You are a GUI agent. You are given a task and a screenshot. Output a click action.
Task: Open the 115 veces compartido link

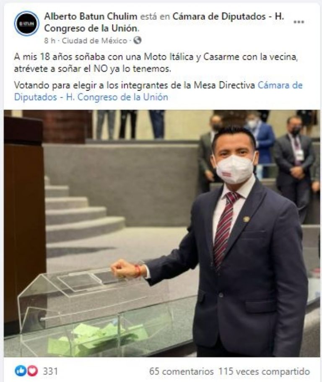pos(264,371)
